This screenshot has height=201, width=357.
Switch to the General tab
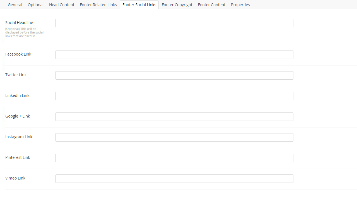pos(15,5)
